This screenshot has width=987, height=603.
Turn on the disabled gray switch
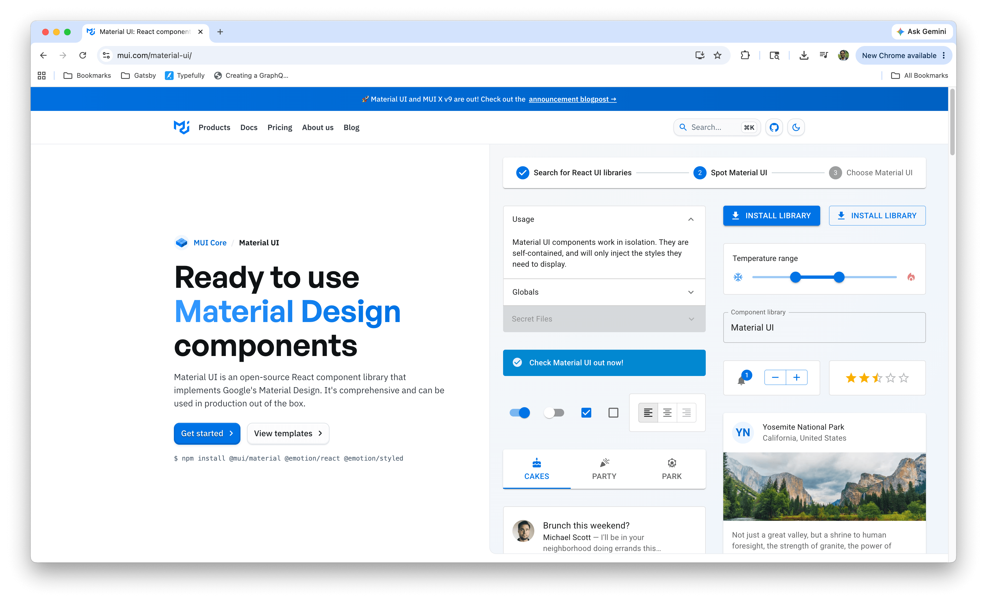[x=554, y=413]
